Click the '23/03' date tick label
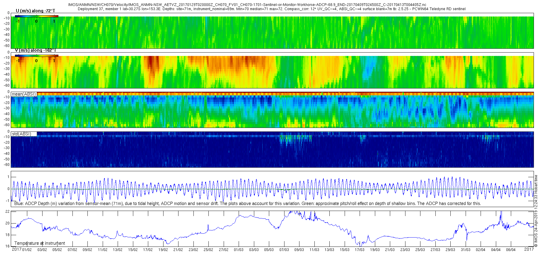 point(405,250)
